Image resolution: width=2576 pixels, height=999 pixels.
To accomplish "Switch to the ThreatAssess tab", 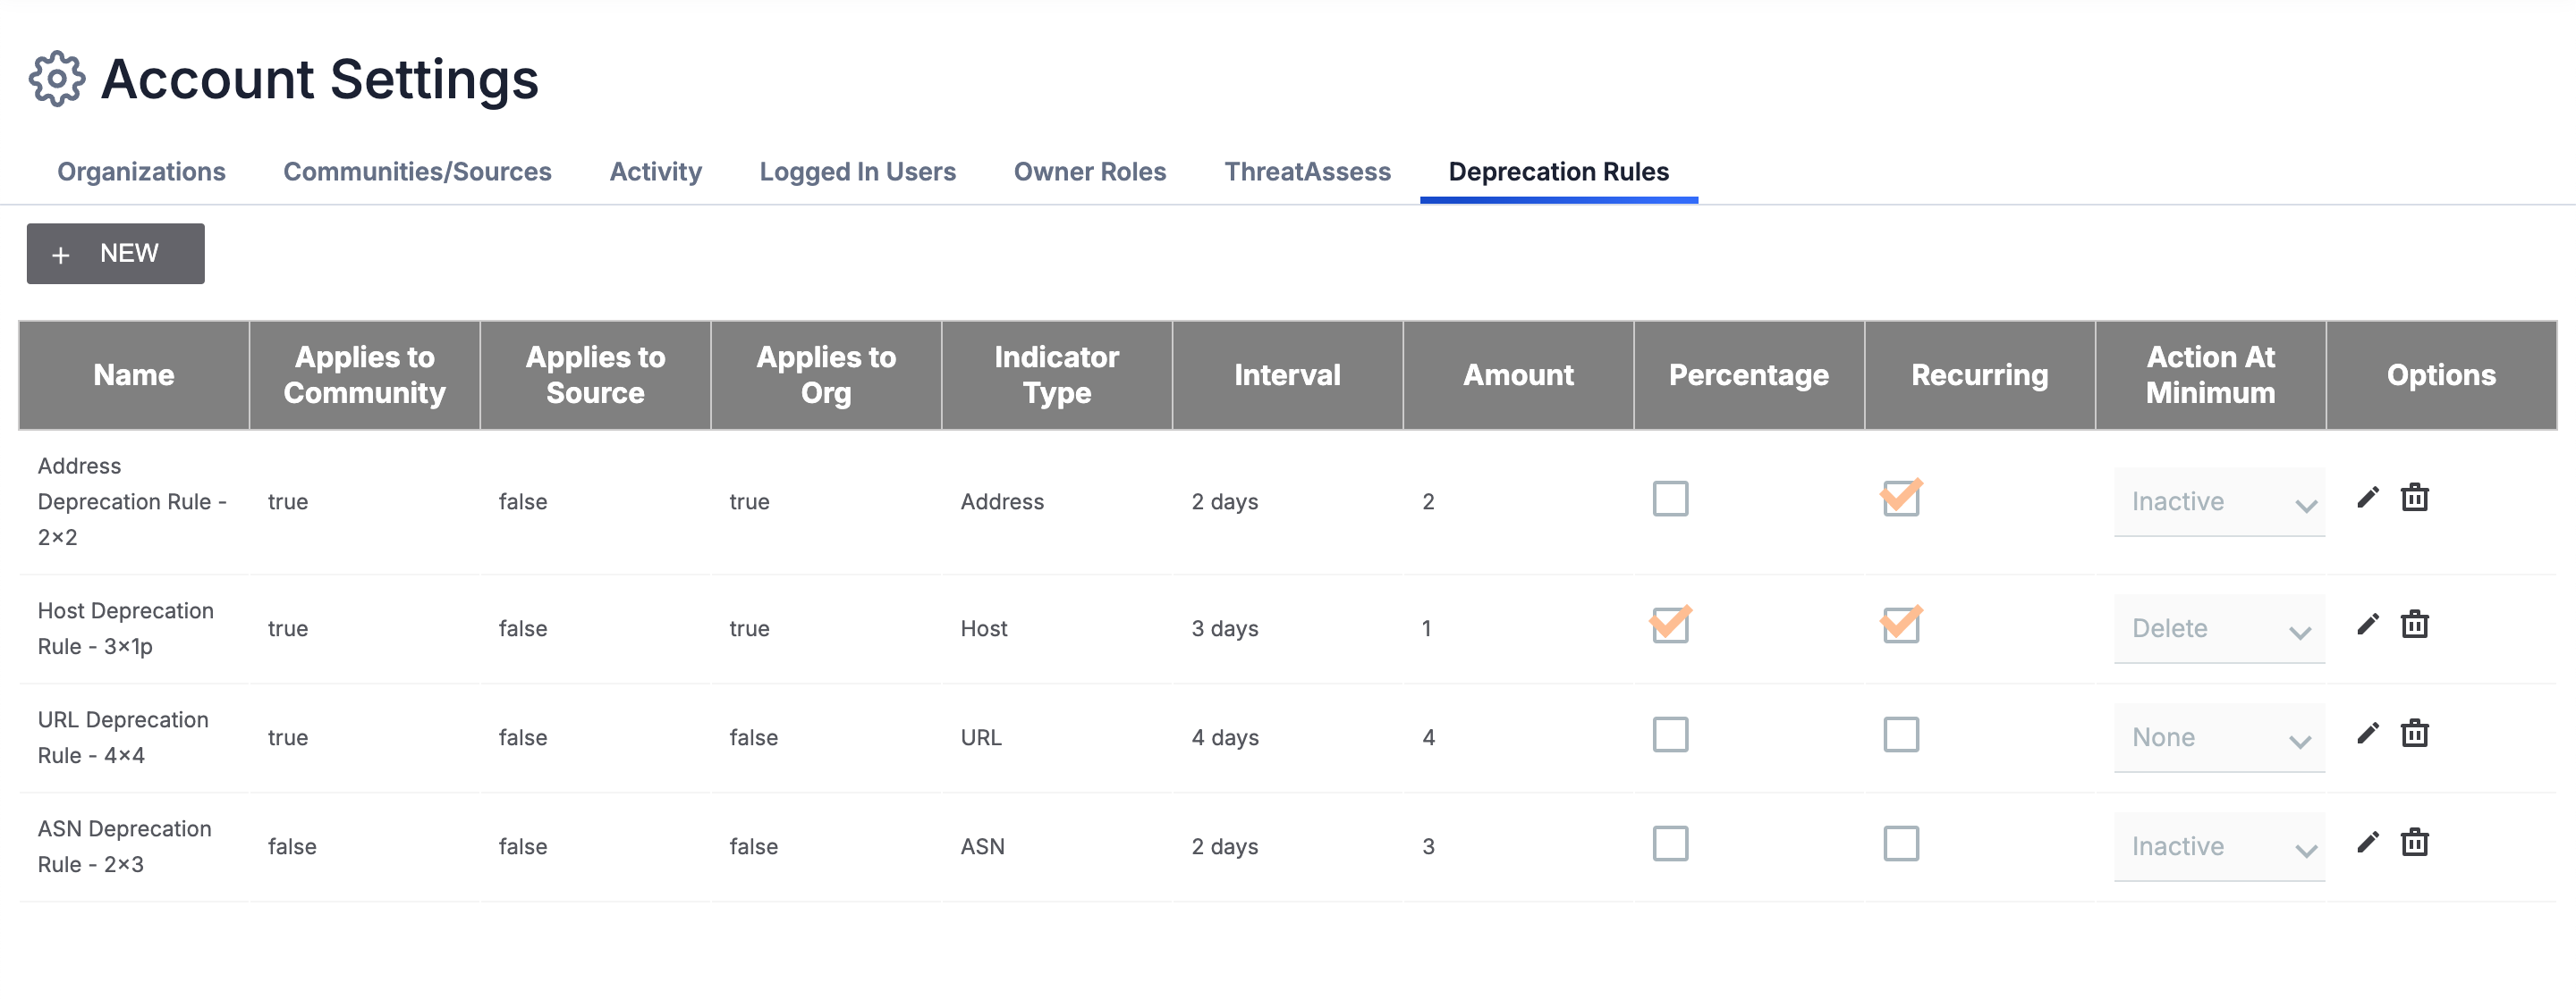I will [1306, 171].
